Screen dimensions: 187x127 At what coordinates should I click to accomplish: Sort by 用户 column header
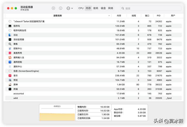(x=173, y=16)
